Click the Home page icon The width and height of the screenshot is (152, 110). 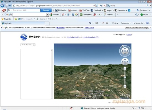tap(90, 23)
